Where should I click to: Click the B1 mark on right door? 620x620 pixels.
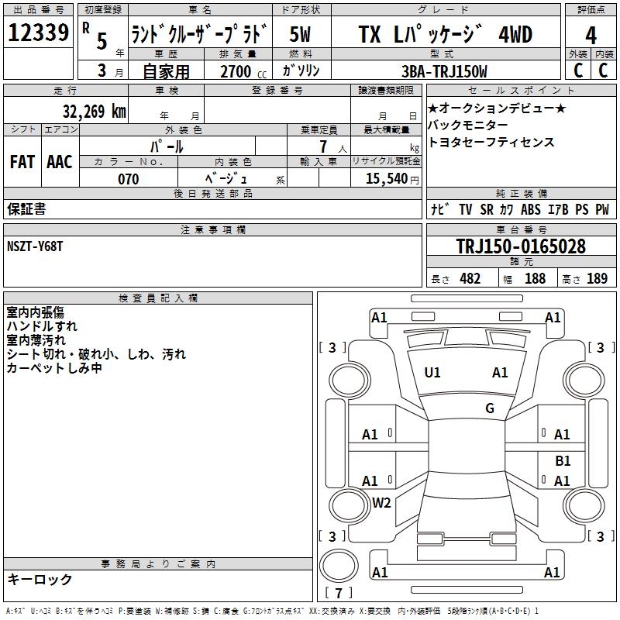[563, 460]
